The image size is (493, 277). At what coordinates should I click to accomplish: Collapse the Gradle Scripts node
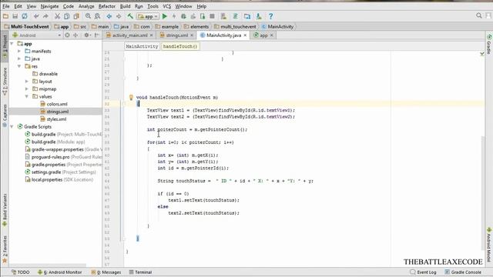click(x=12, y=126)
